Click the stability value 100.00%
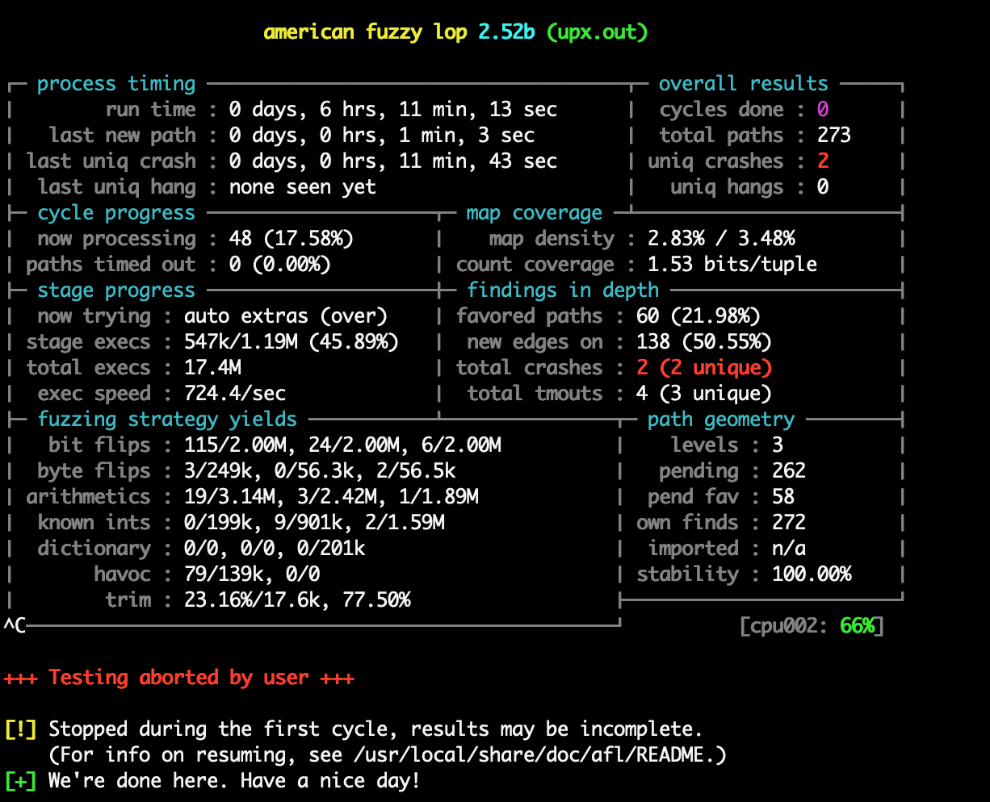The width and height of the screenshot is (990, 802). coord(812,574)
